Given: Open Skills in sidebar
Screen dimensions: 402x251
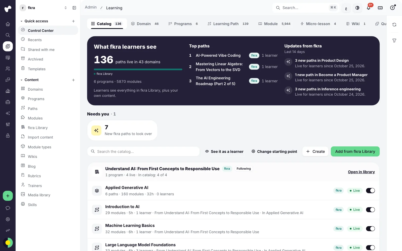Looking at the screenshot, I should click(48, 205).
